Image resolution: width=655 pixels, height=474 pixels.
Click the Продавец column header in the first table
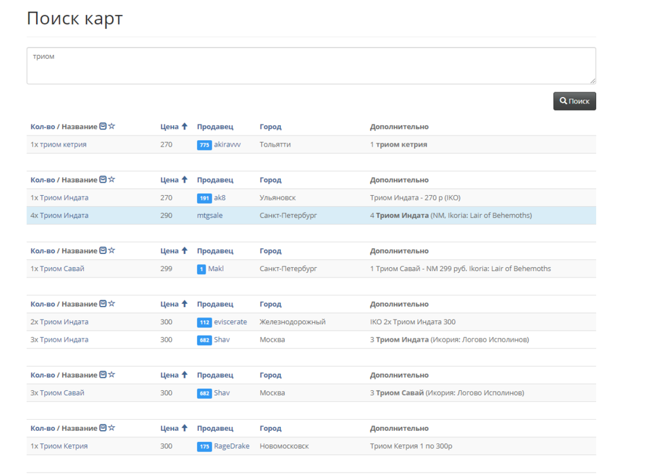215,126
